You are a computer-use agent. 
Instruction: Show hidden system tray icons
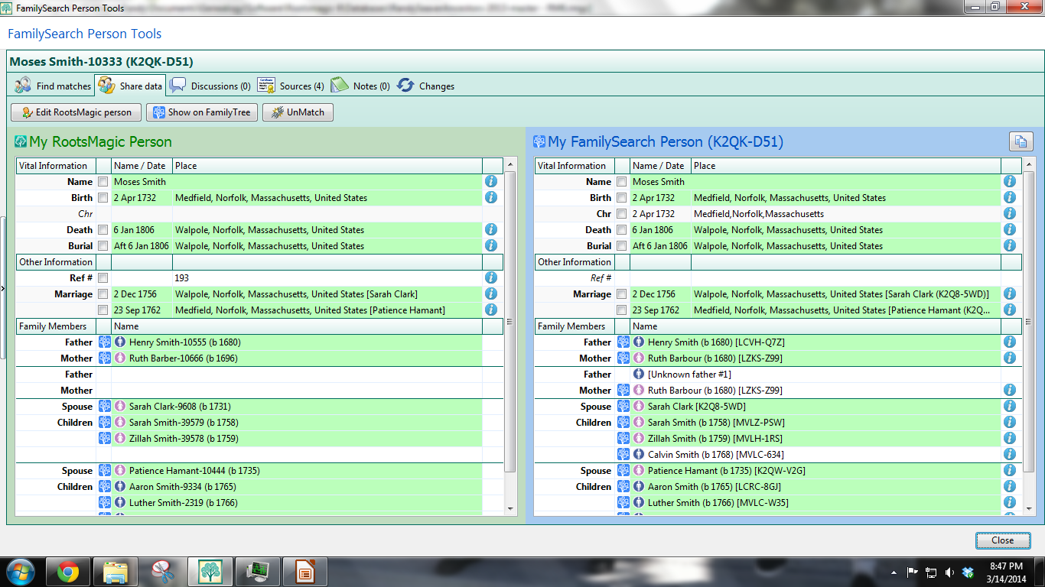point(894,572)
